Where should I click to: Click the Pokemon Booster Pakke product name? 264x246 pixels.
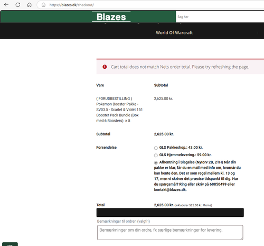pyautogui.click(x=119, y=110)
